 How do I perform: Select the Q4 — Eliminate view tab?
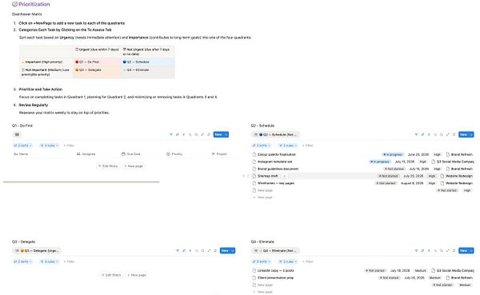click(x=275, y=250)
